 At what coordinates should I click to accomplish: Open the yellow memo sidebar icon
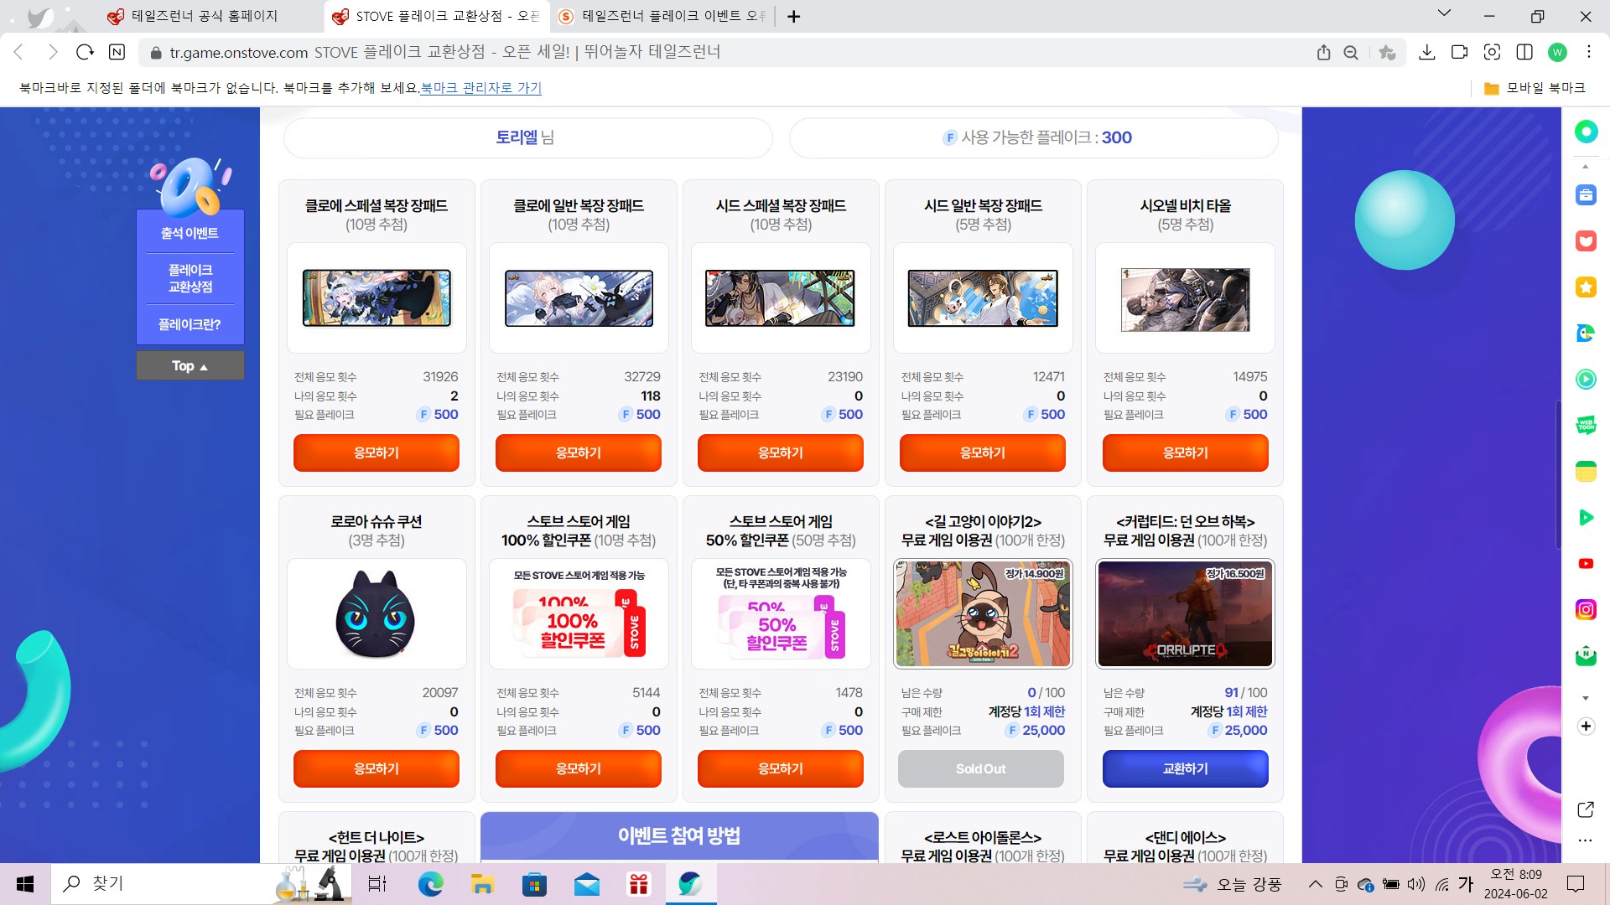1586,471
